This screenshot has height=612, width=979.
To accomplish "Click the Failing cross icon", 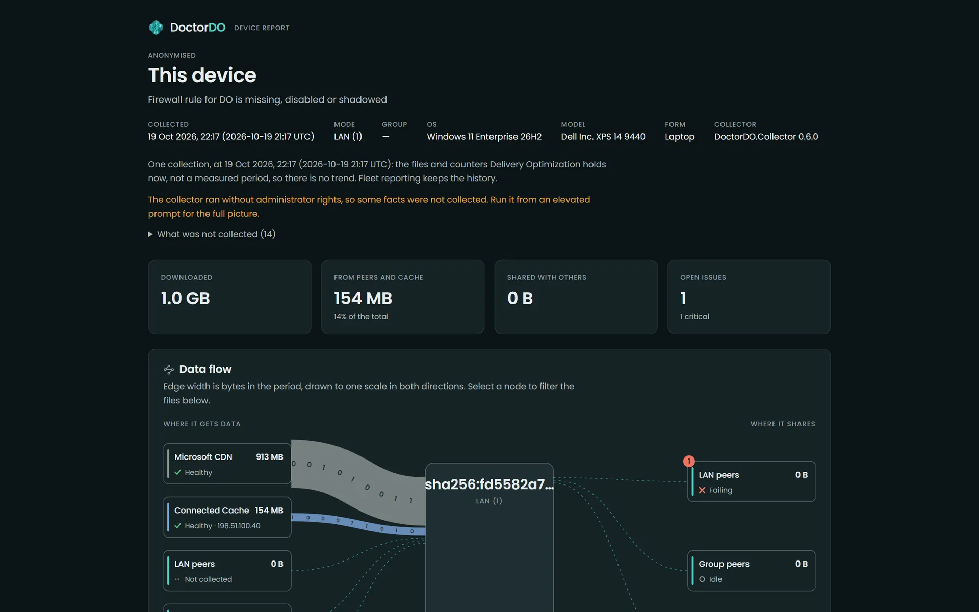I will point(702,490).
